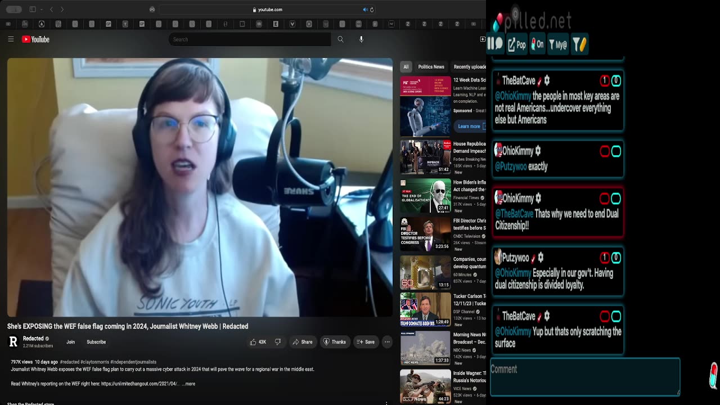
Task: Click the @TheBatCave mention in chat
Action: click(x=514, y=214)
